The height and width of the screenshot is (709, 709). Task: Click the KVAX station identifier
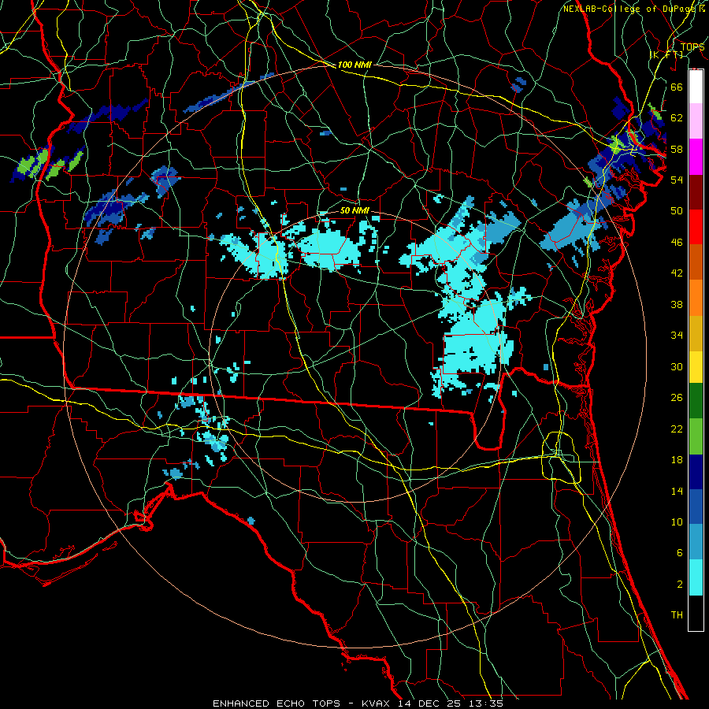(x=377, y=703)
